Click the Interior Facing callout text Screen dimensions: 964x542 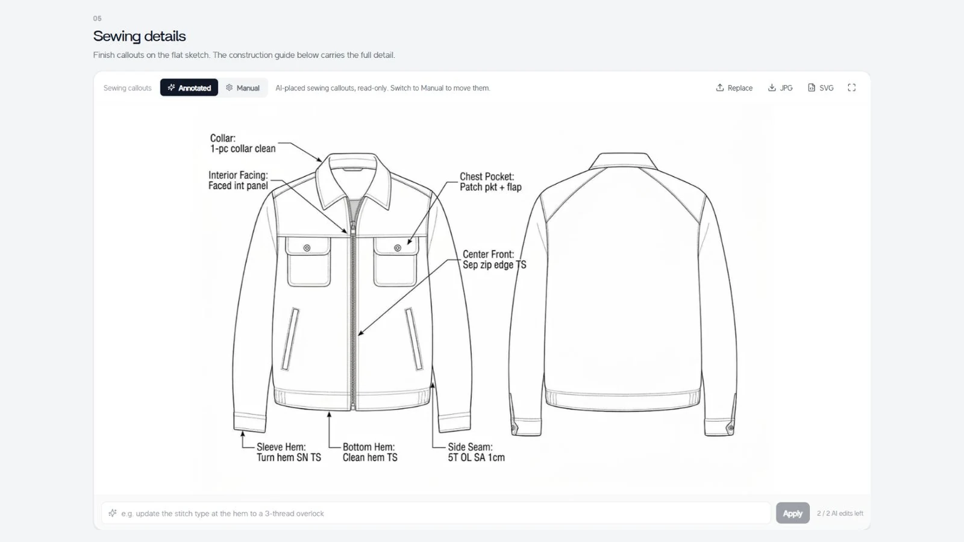point(238,180)
